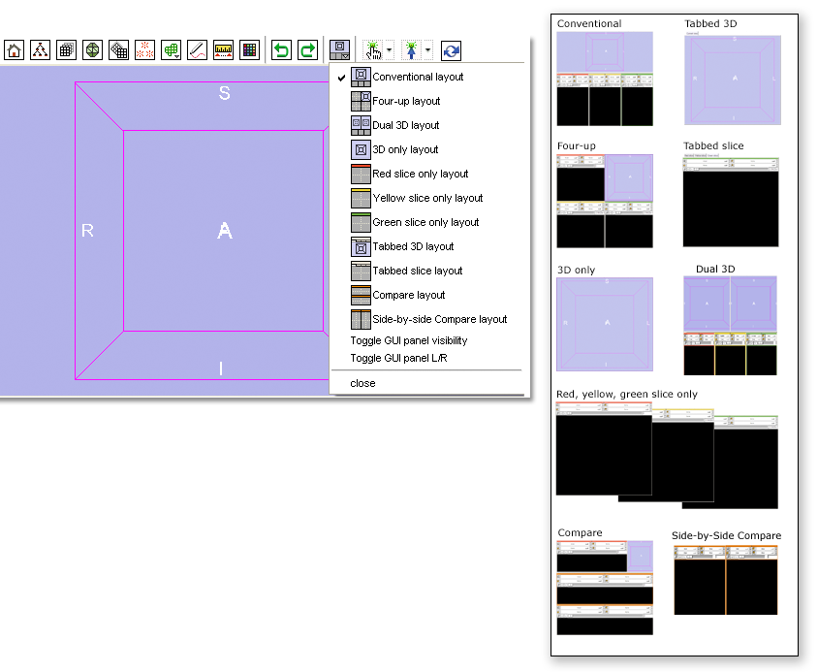
Task: Select Side-by-side Compare layout entry
Action: 439,319
